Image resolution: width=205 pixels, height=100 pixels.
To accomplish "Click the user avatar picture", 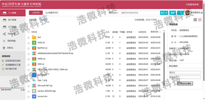I will pos(188,13).
